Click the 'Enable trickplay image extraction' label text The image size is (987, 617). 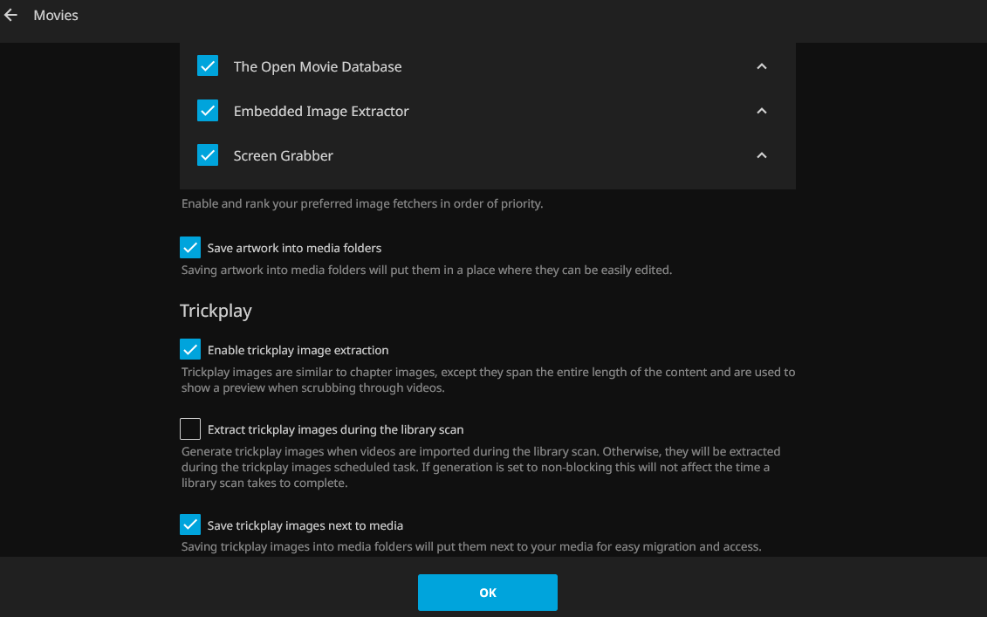298,350
